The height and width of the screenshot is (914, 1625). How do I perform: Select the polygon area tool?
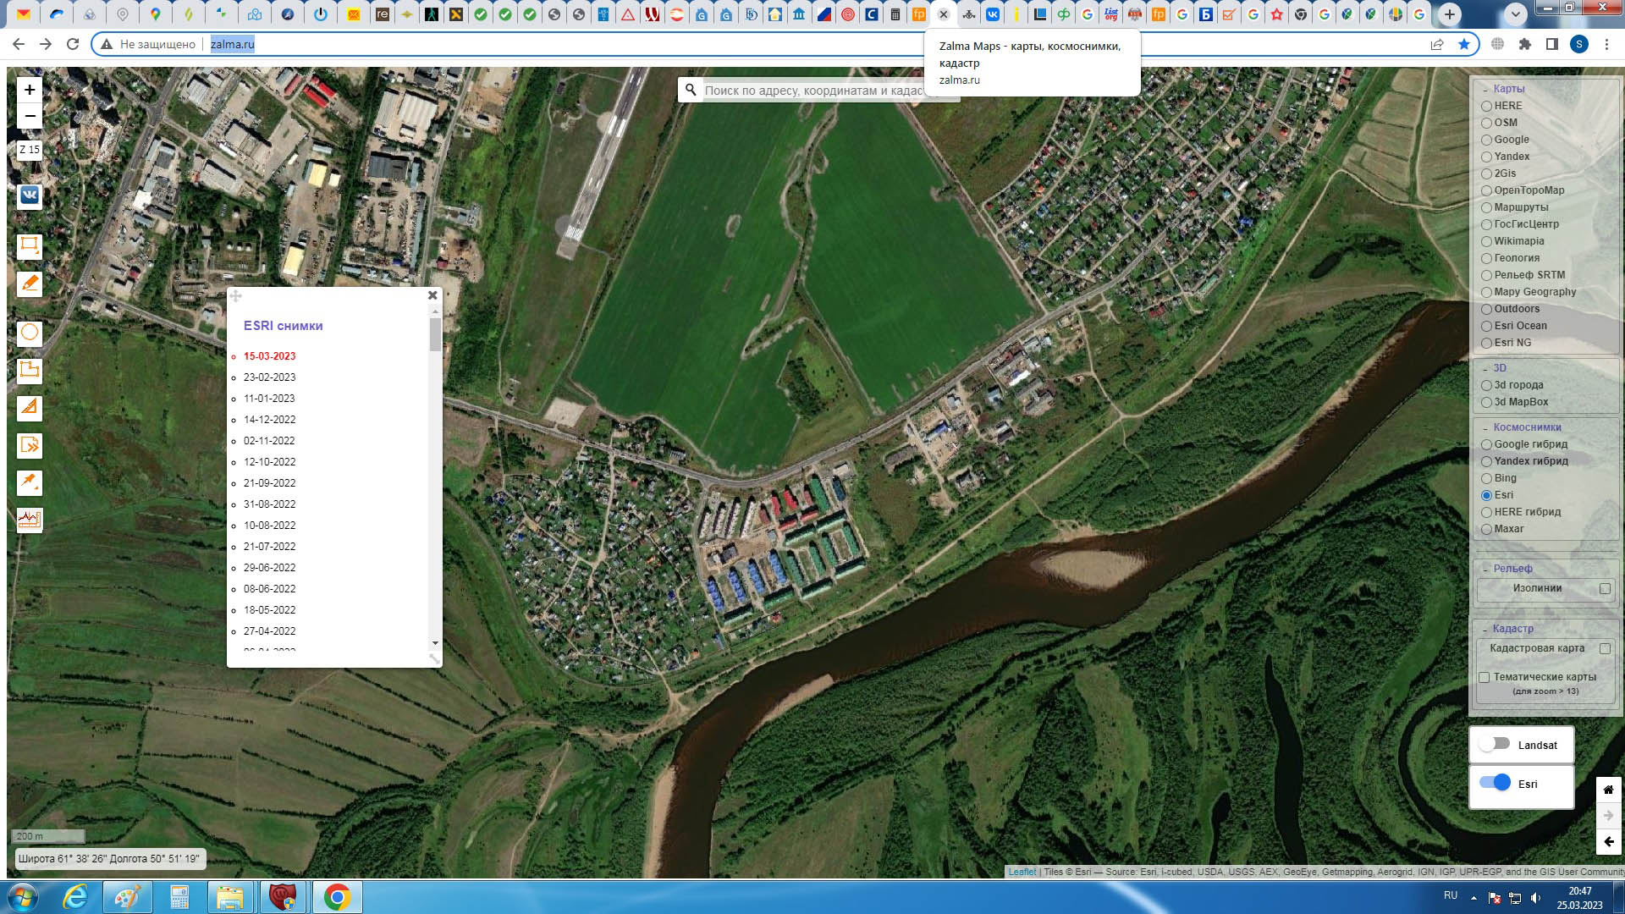pos(30,370)
